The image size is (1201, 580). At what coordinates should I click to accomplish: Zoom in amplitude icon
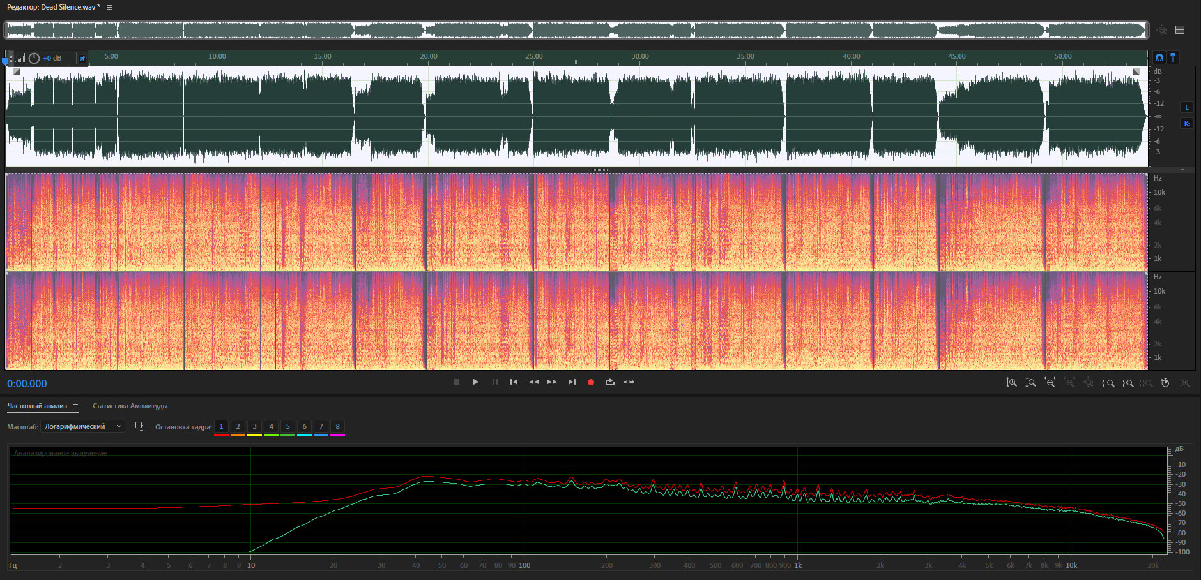click(1011, 383)
